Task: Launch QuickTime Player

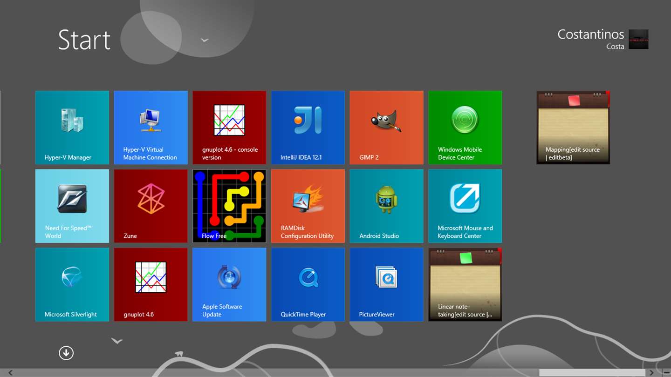Action: (308, 284)
